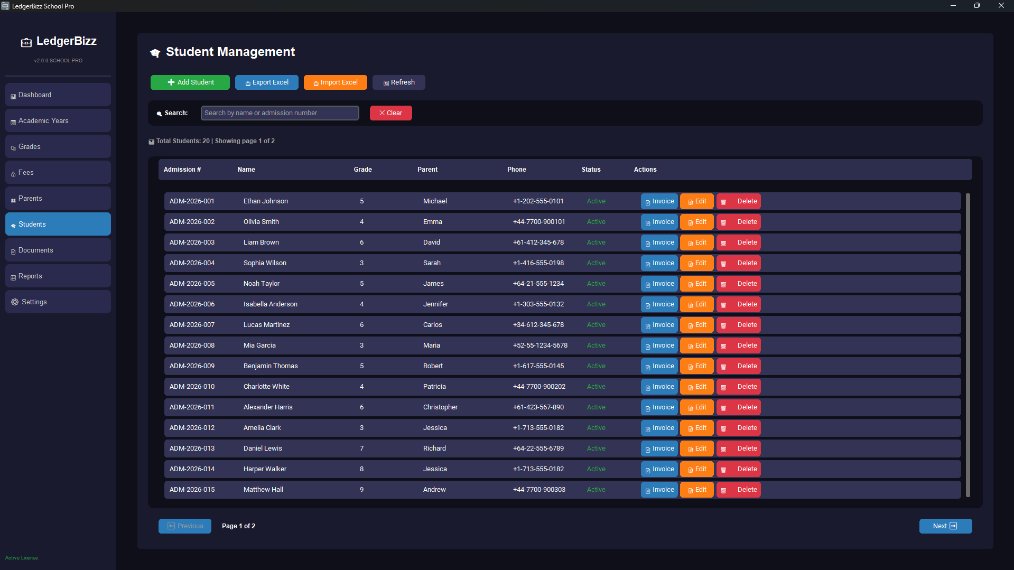Screen dimensions: 1014x570
Task: Click parent name Christopher
Action: click(440, 407)
